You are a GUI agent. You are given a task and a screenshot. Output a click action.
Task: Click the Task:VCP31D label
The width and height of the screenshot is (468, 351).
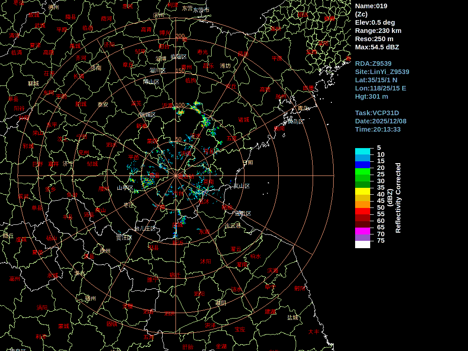pyautogui.click(x=377, y=113)
